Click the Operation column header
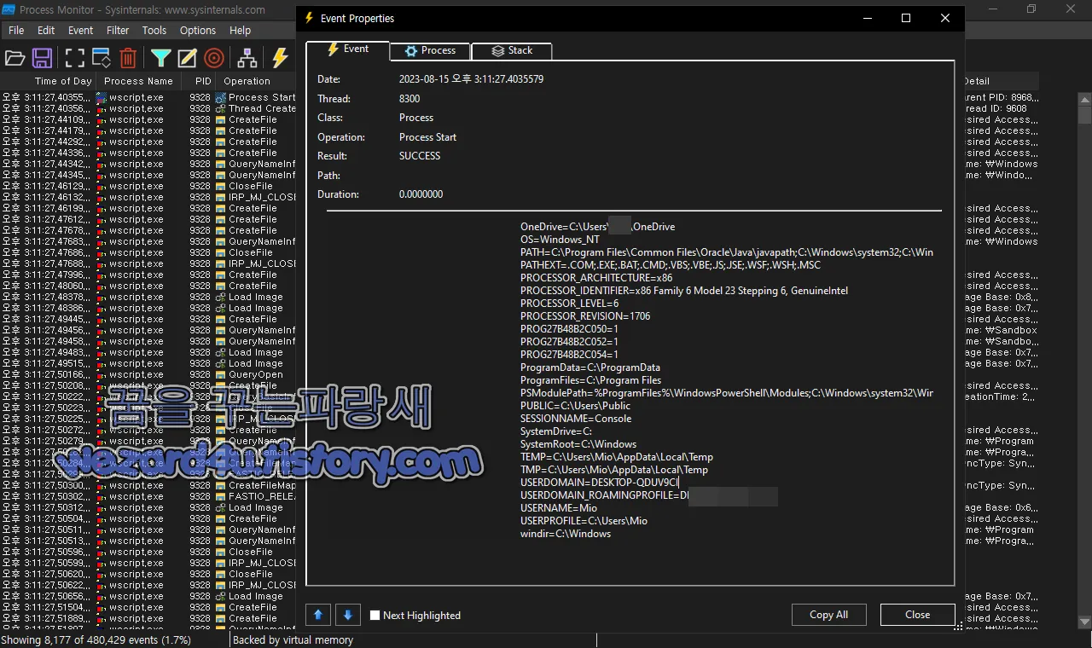The height and width of the screenshot is (648, 1092). 255,81
